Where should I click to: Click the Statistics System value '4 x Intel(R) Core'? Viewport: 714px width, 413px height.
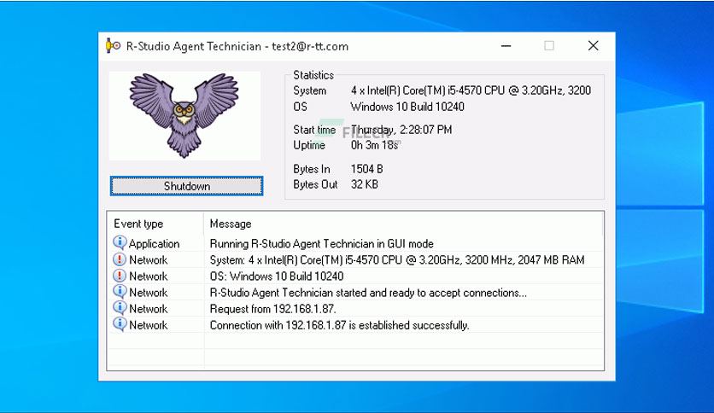tap(471, 90)
